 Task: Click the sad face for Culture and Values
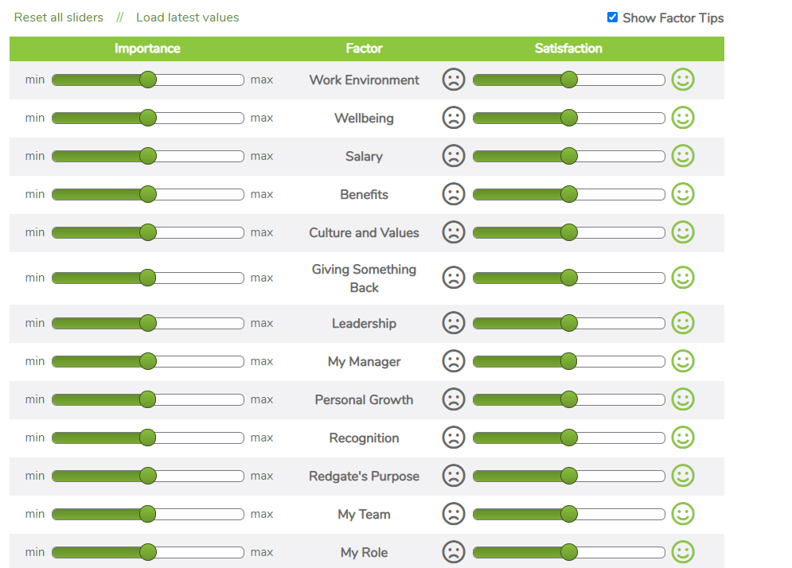(x=453, y=232)
